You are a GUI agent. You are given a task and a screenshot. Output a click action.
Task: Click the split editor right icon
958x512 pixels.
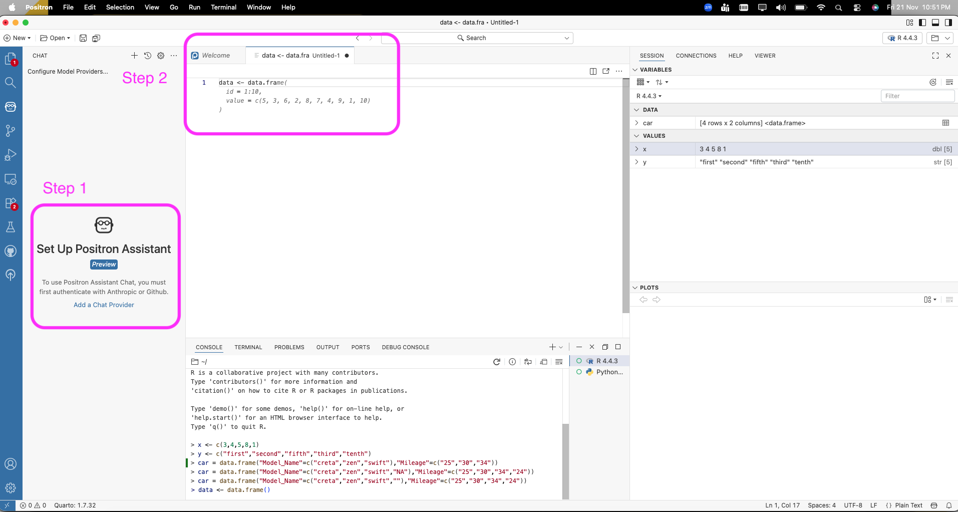coord(593,71)
